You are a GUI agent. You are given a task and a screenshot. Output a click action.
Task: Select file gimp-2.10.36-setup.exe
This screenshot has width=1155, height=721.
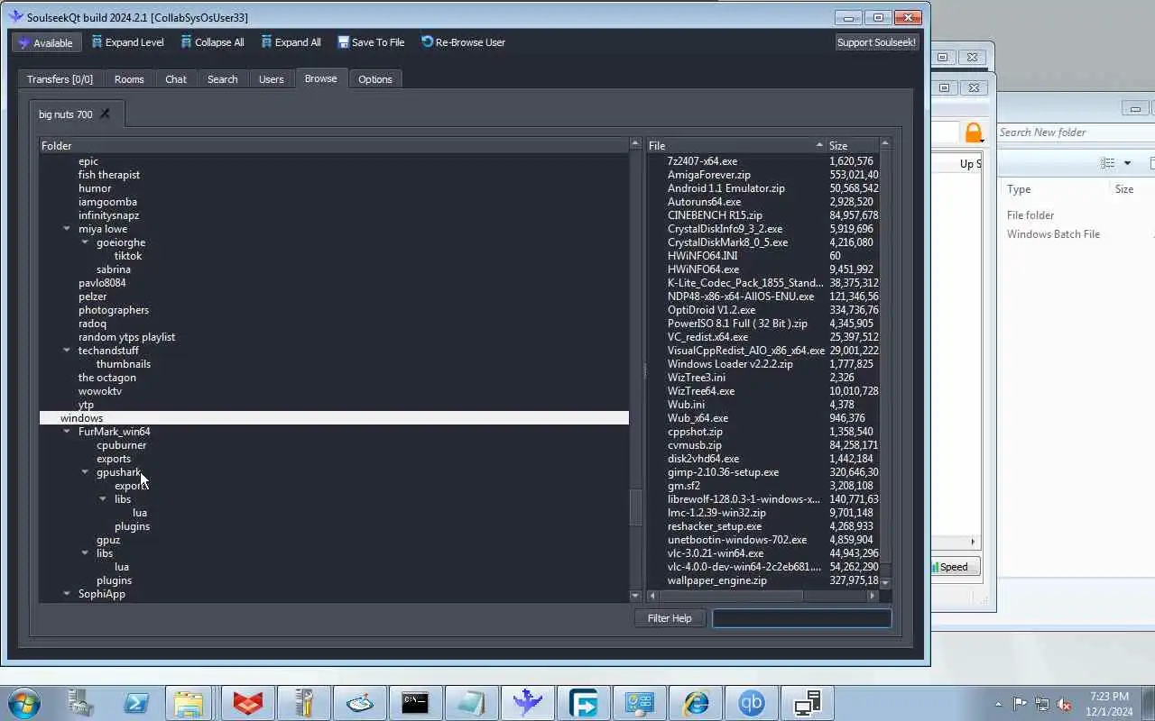723,472
